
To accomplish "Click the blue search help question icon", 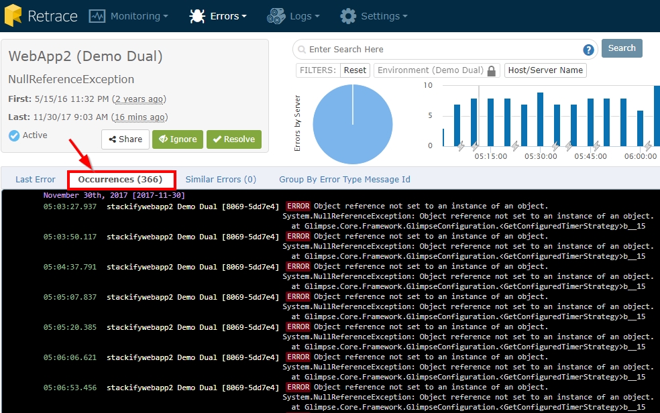I will 588,50.
